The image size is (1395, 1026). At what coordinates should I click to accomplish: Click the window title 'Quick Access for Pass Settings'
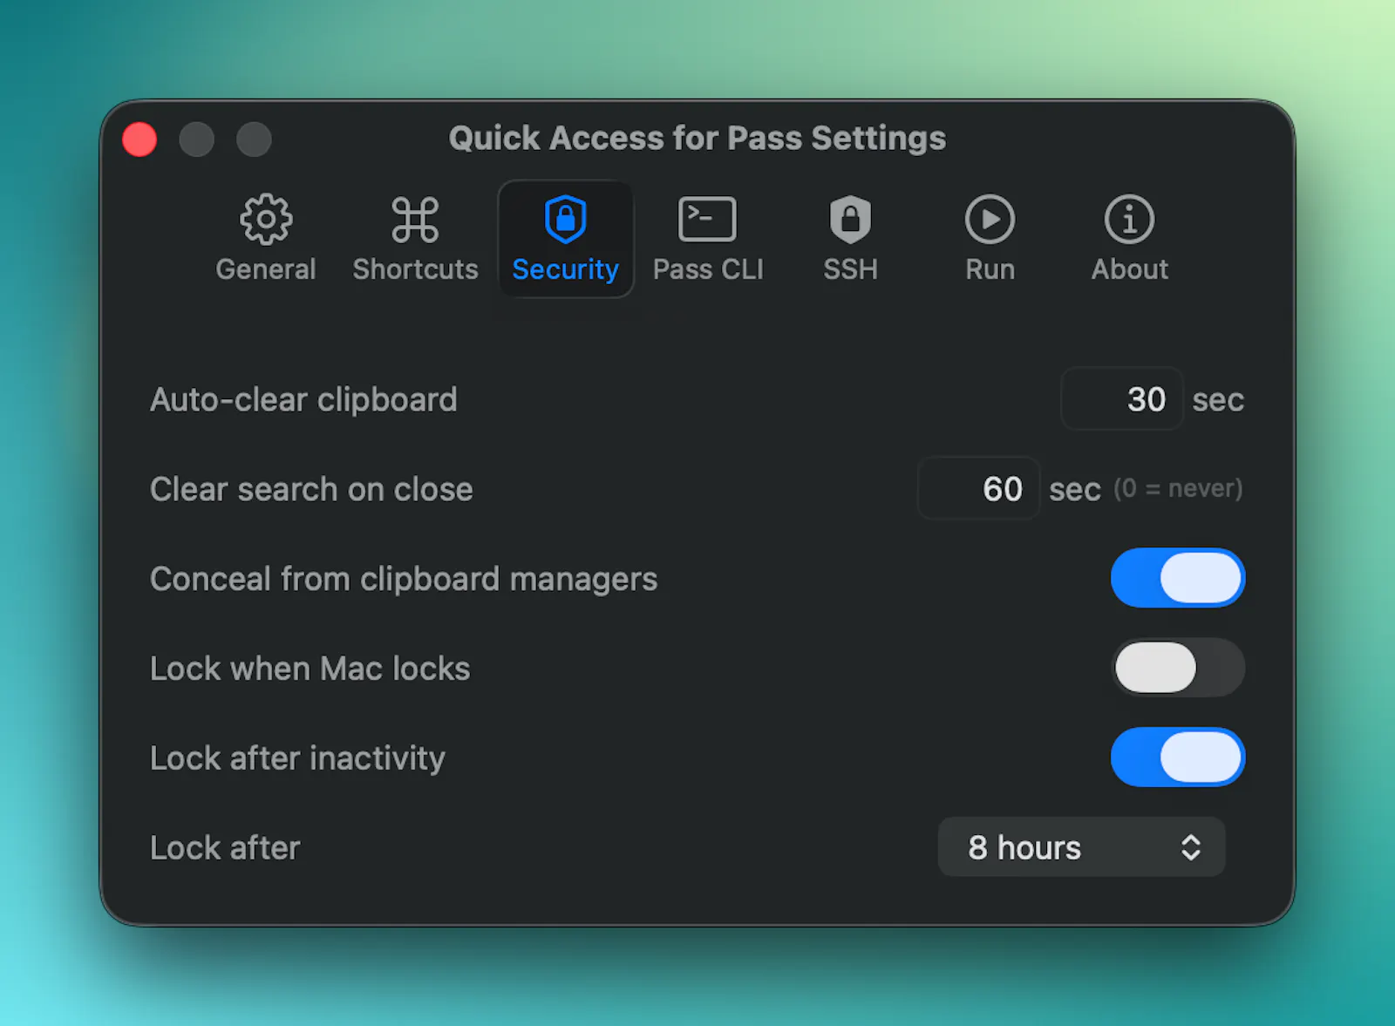[697, 139]
